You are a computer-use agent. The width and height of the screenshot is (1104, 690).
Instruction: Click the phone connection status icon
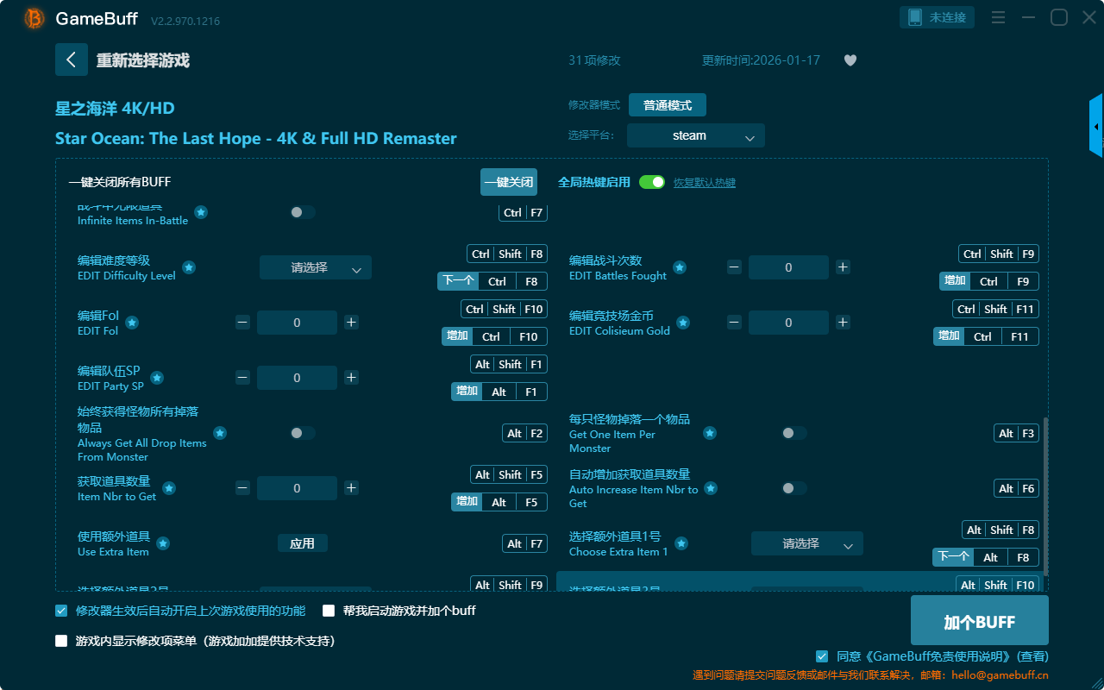(915, 17)
